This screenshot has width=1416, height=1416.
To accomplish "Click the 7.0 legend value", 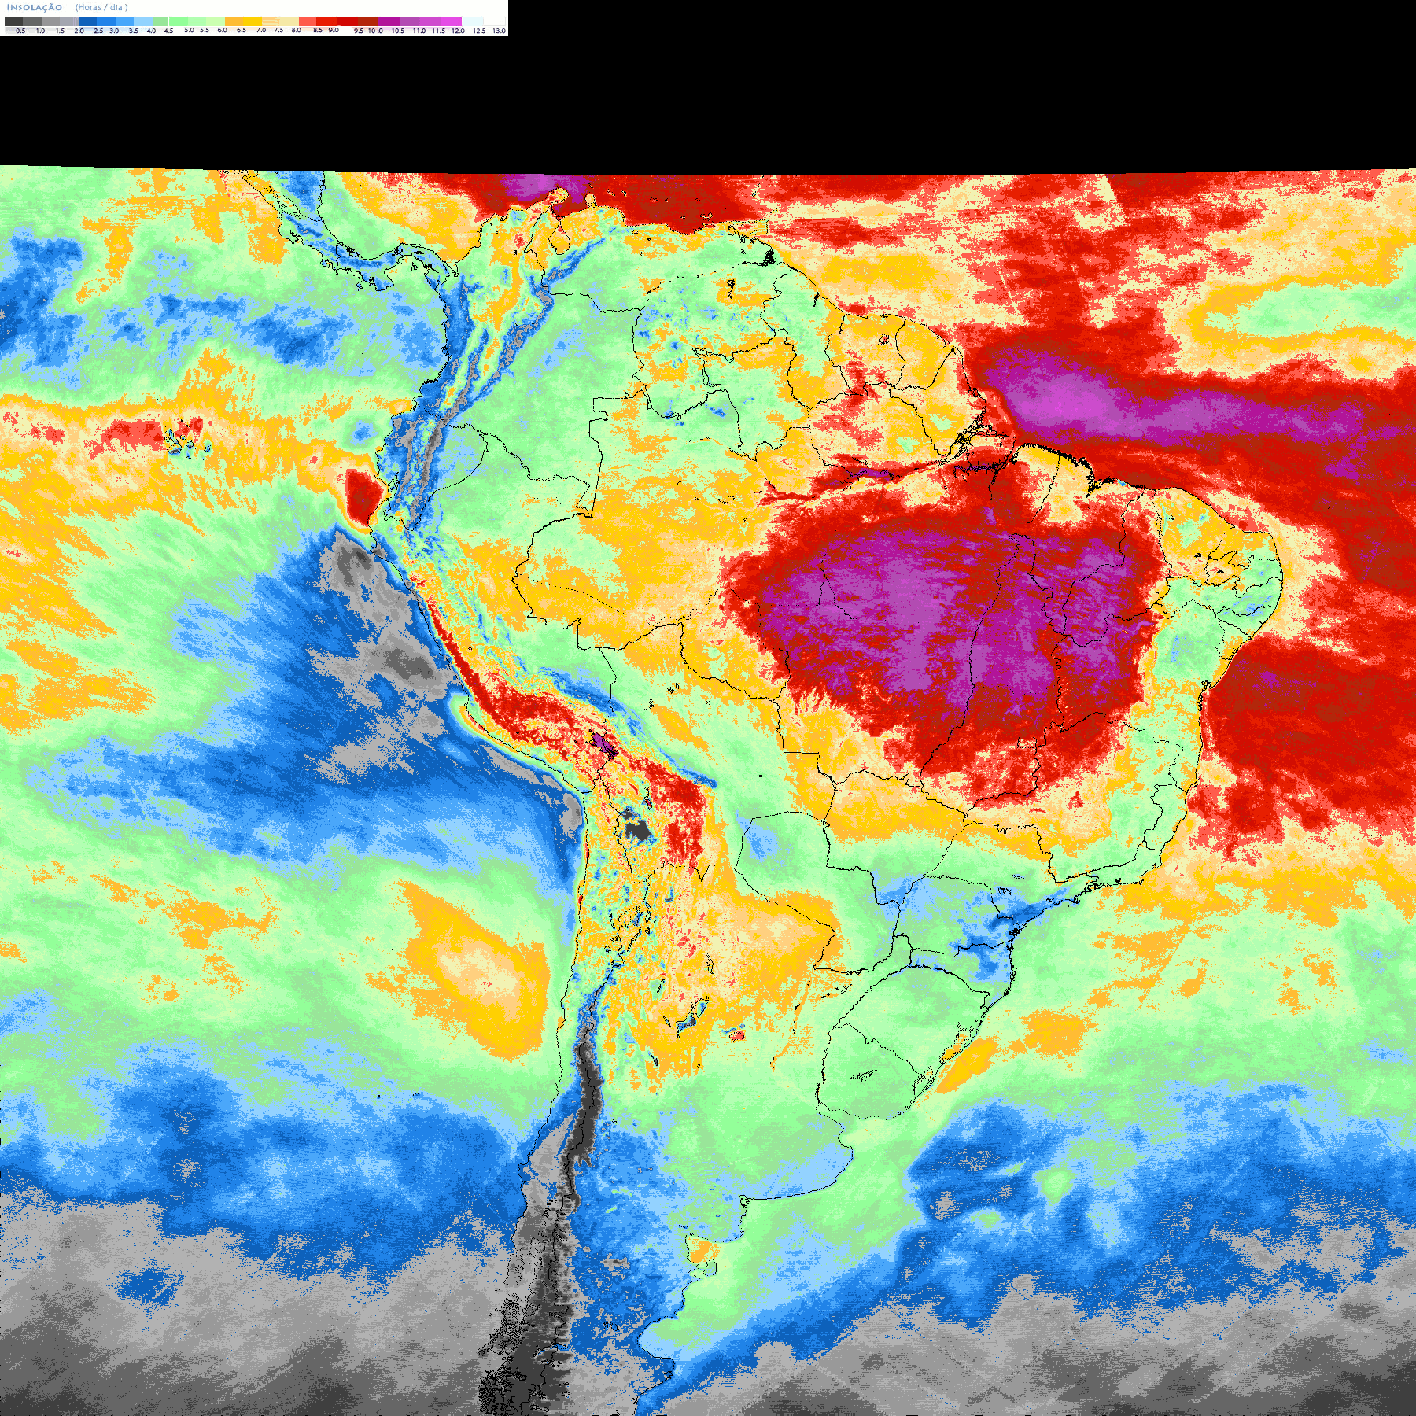I will tap(261, 30).
